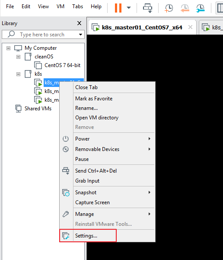Click the Take Snapshot toolbar icon
This screenshot has width=223, height=260.
[x=169, y=8]
